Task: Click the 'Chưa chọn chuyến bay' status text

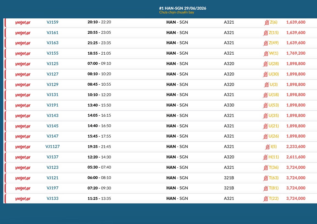Action: click(x=177, y=12)
